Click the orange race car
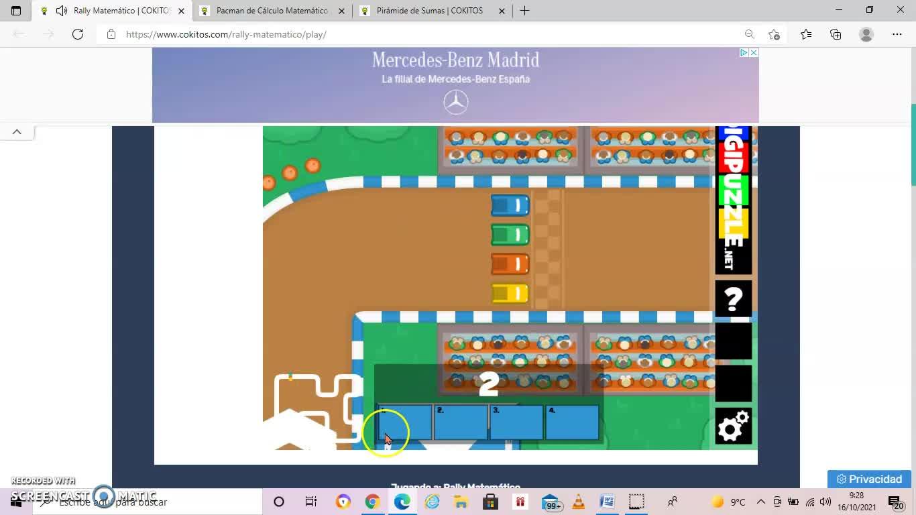The height and width of the screenshot is (515, 916). pos(510,264)
